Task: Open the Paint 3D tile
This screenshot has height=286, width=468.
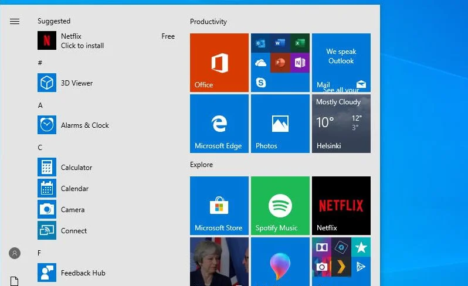Action: click(x=280, y=261)
